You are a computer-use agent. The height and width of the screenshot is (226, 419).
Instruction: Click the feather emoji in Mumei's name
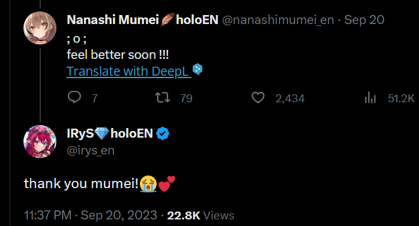(x=167, y=20)
